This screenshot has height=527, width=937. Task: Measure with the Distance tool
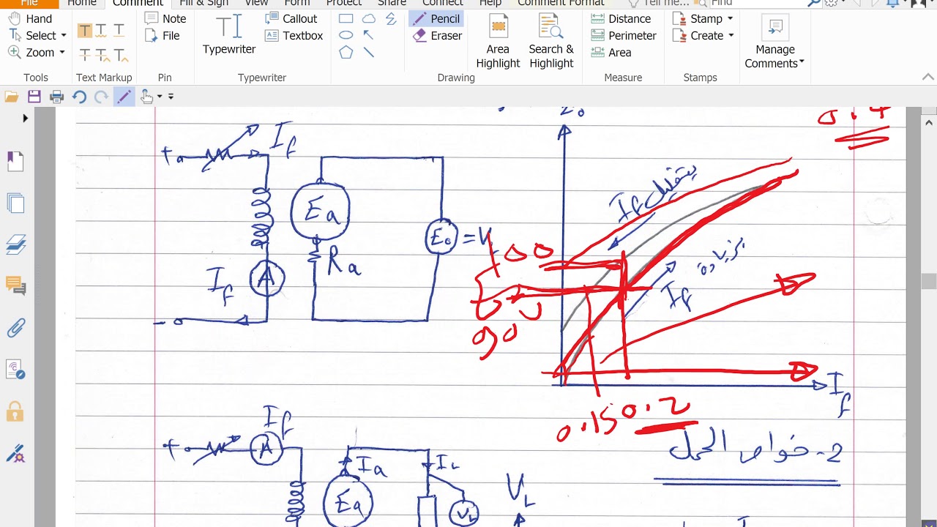[621, 18]
